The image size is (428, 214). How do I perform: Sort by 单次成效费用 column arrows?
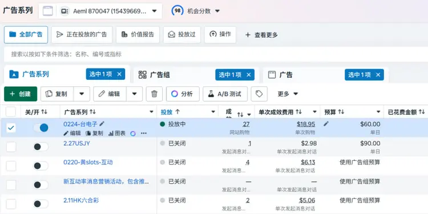pos(298,112)
